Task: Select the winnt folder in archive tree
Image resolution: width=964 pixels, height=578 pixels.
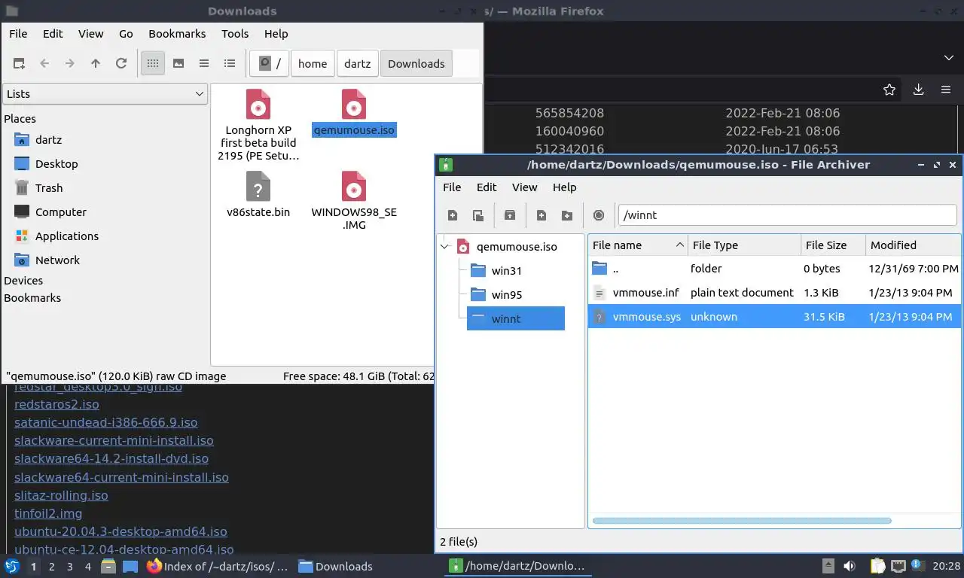Action: tap(516, 319)
